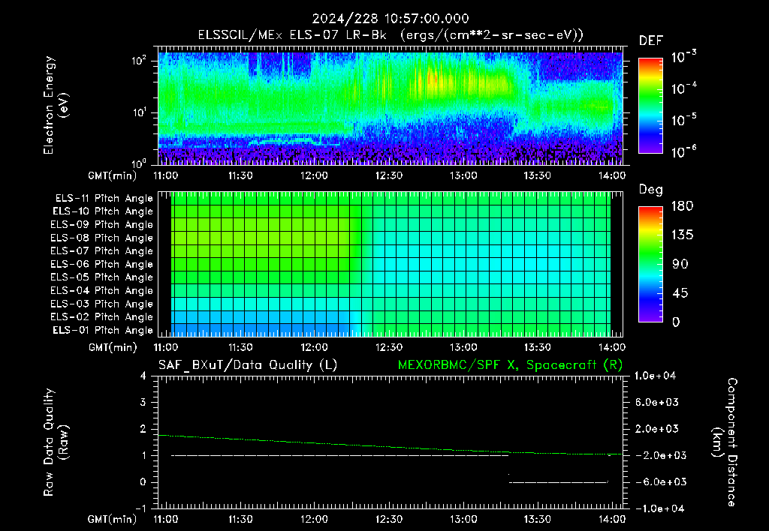Click ELS-06 Pitch Angle row label
Image resolution: width=769 pixels, height=531 pixels.
coord(102,265)
